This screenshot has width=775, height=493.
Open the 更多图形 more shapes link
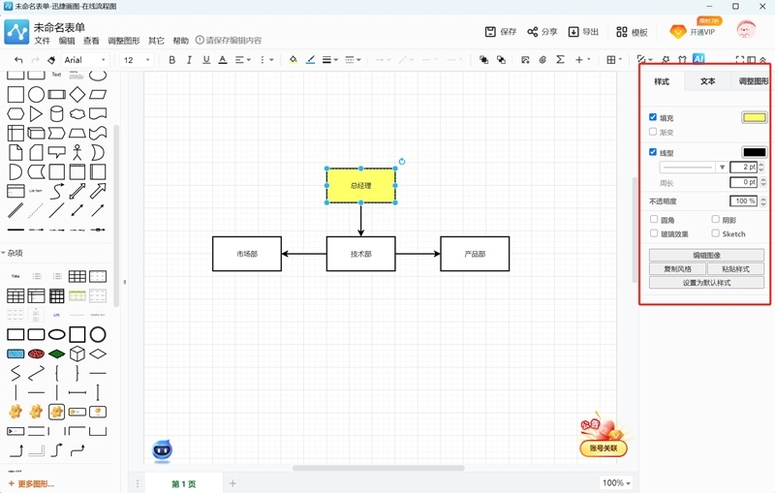pos(32,483)
